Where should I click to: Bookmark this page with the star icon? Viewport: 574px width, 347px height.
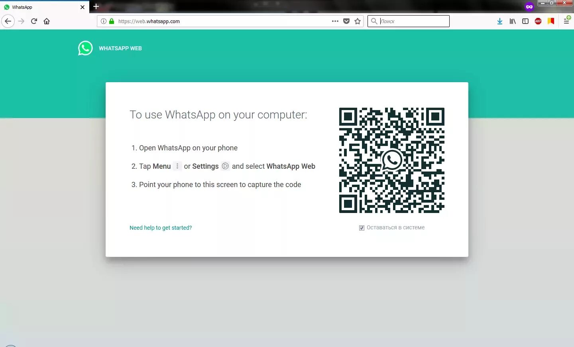coord(358,21)
